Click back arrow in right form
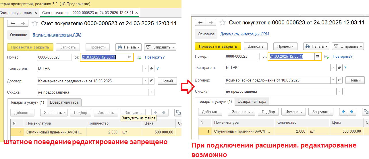This screenshot has height=159, width=369. [x=200, y=23]
